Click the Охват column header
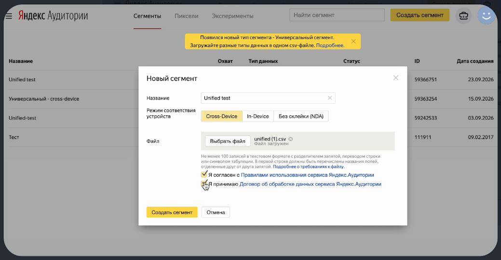 (225, 61)
